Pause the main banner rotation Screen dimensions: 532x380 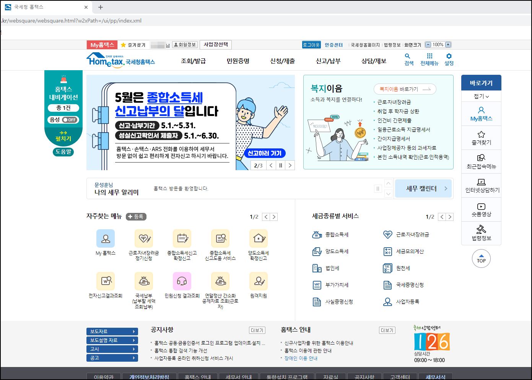(x=281, y=165)
